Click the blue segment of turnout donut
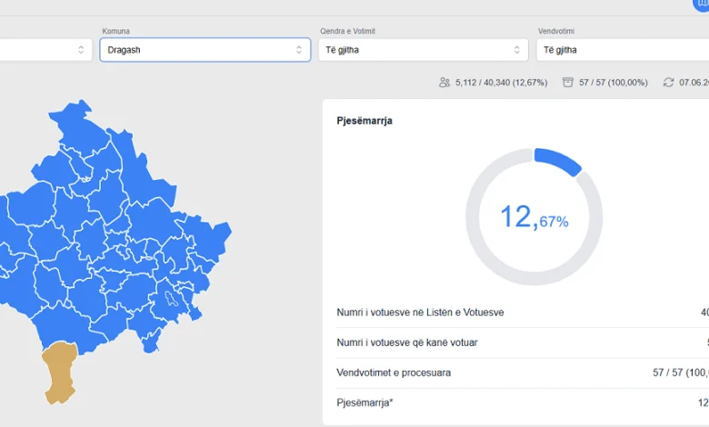709x427 pixels. tap(557, 161)
